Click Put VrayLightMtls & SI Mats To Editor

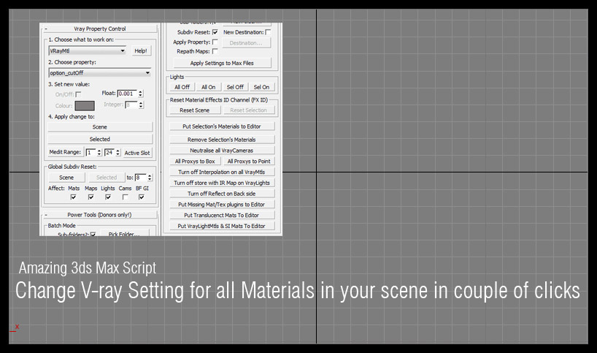(x=222, y=226)
